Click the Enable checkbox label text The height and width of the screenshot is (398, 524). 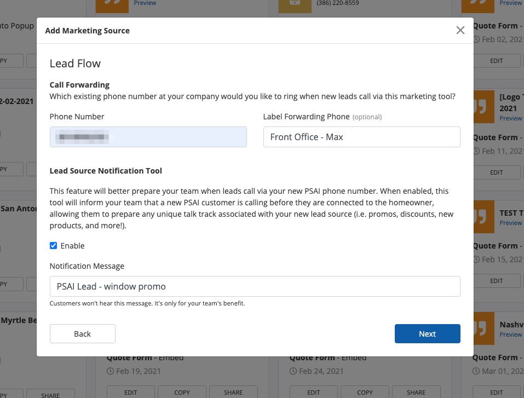pyautogui.click(x=72, y=246)
